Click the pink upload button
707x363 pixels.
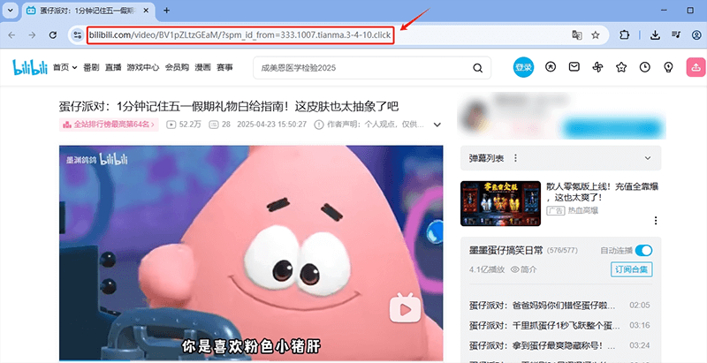coord(696,67)
